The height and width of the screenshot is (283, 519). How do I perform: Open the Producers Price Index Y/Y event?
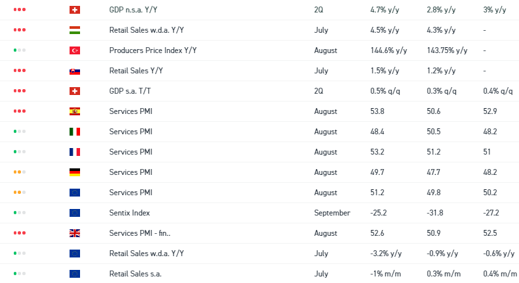pyautogui.click(x=153, y=50)
